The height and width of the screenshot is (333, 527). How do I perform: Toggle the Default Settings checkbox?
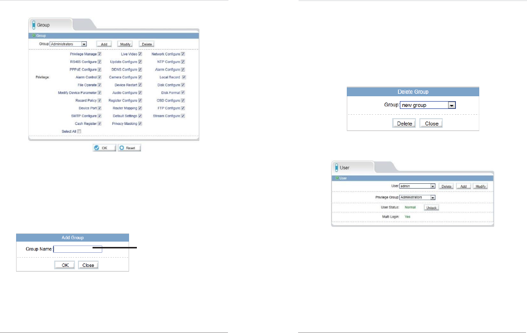(140, 116)
